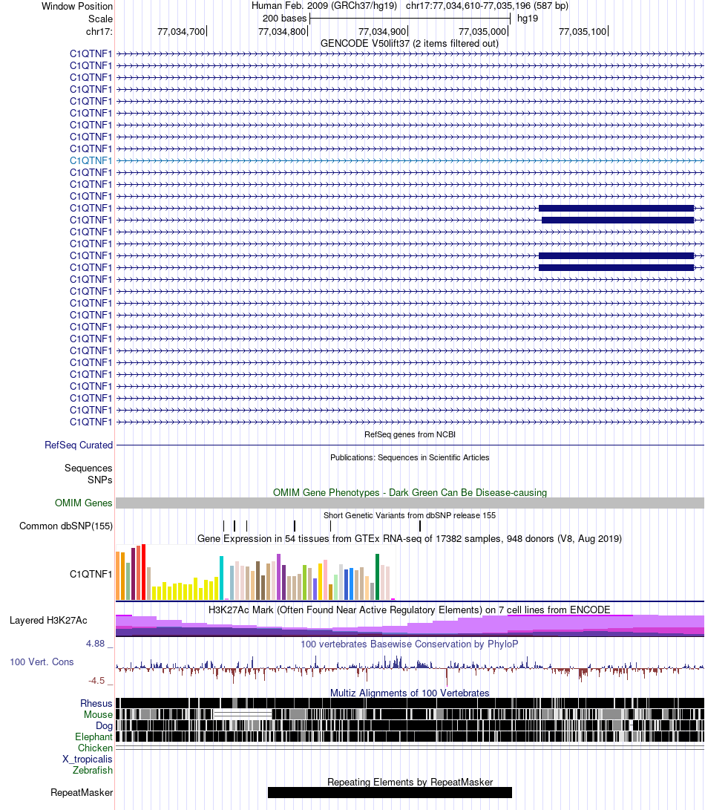Screen dimensions: 705x810
Task: Open the OMIM Gene Phenotypes title
Action: click(410, 492)
